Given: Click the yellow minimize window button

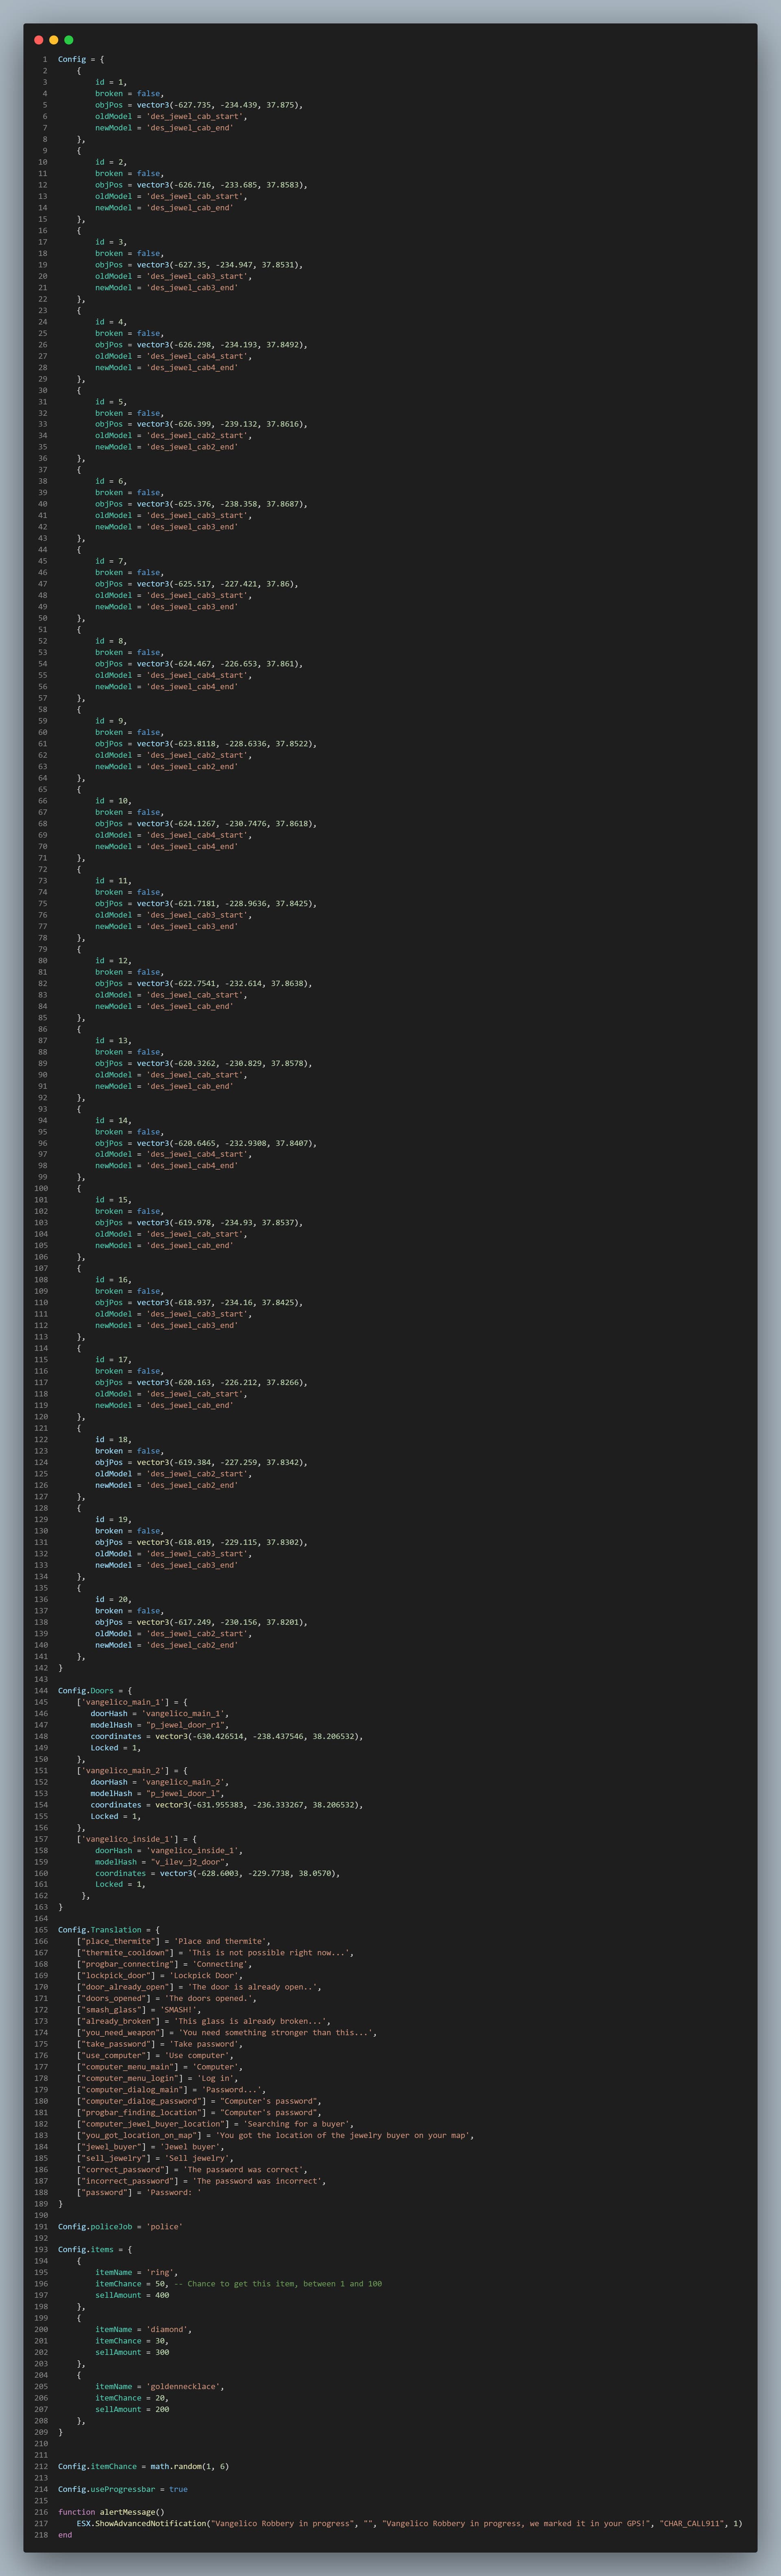Looking at the screenshot, I should click(x=54, y=40).
